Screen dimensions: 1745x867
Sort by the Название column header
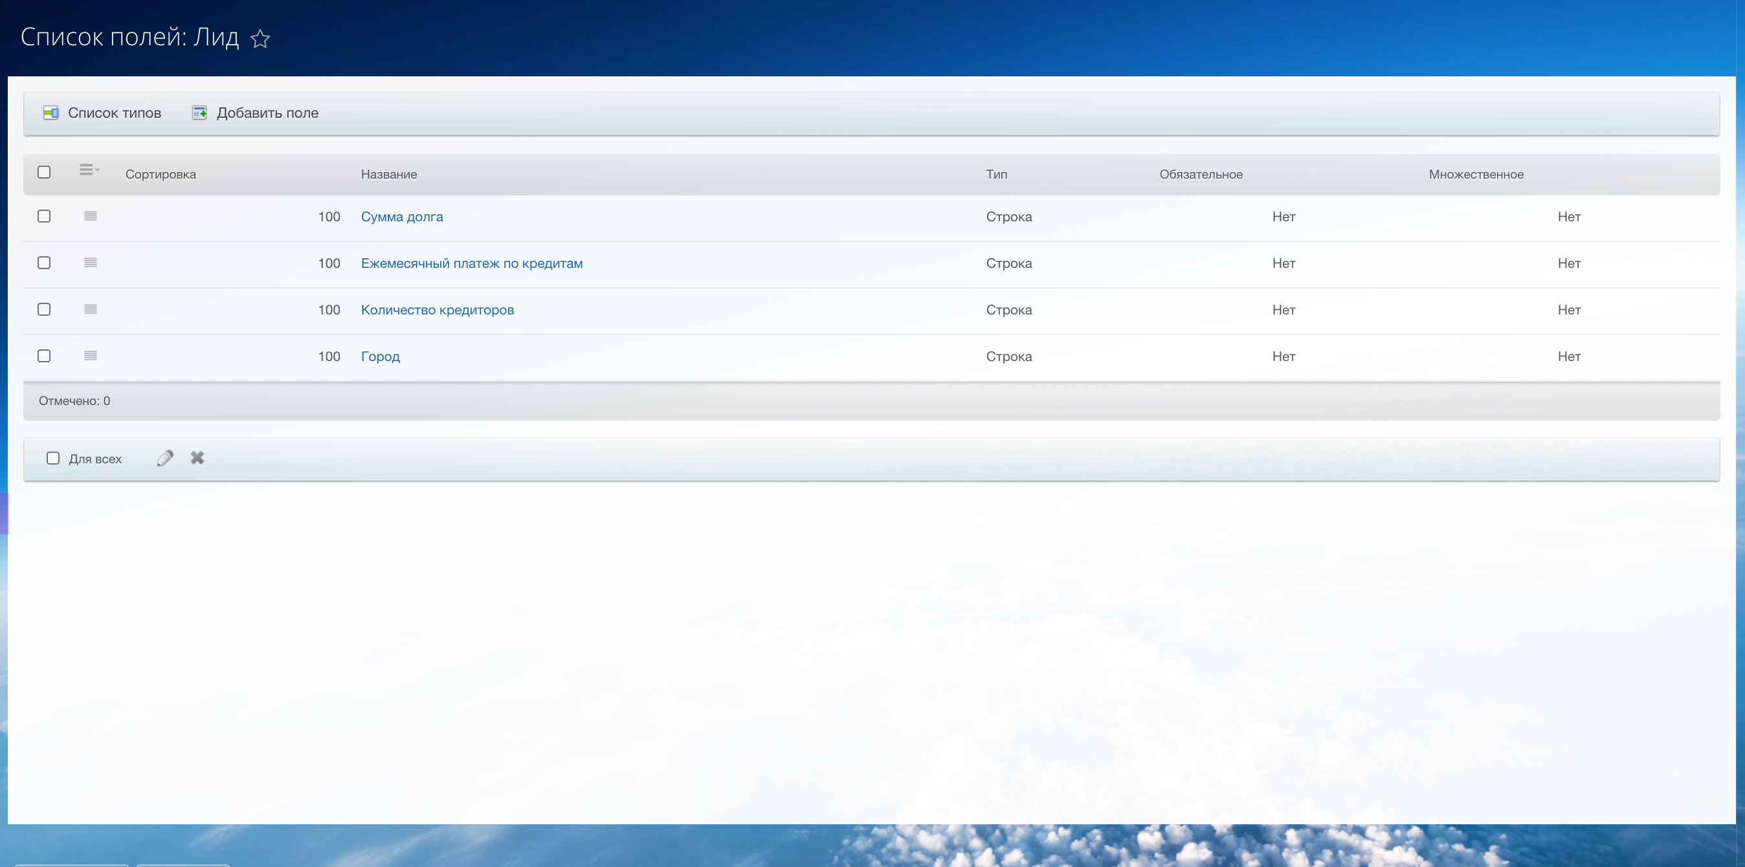389,175
